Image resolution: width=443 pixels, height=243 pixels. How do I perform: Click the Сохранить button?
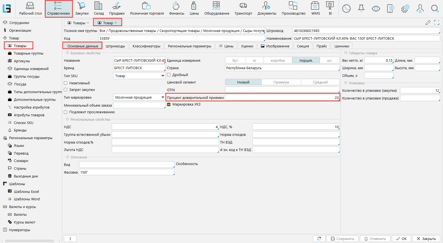342,239
